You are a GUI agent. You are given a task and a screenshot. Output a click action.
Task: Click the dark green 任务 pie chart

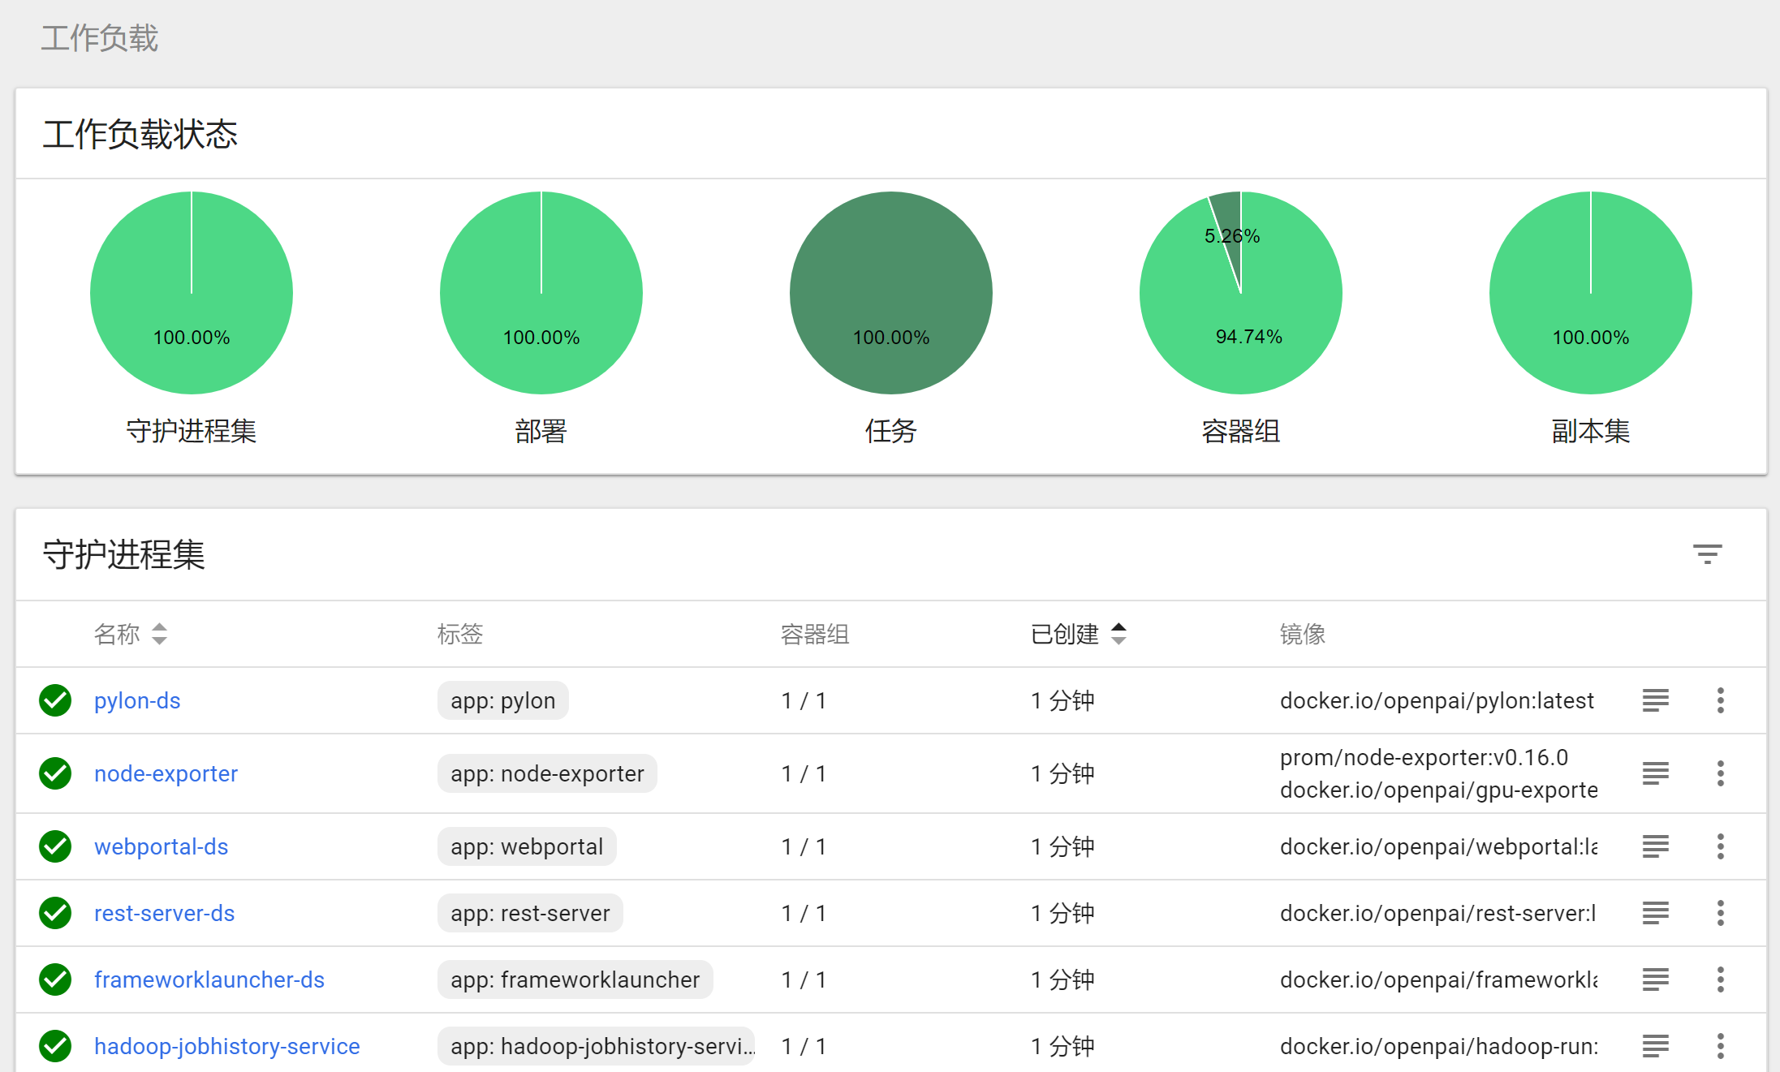[x=891, y=293]
